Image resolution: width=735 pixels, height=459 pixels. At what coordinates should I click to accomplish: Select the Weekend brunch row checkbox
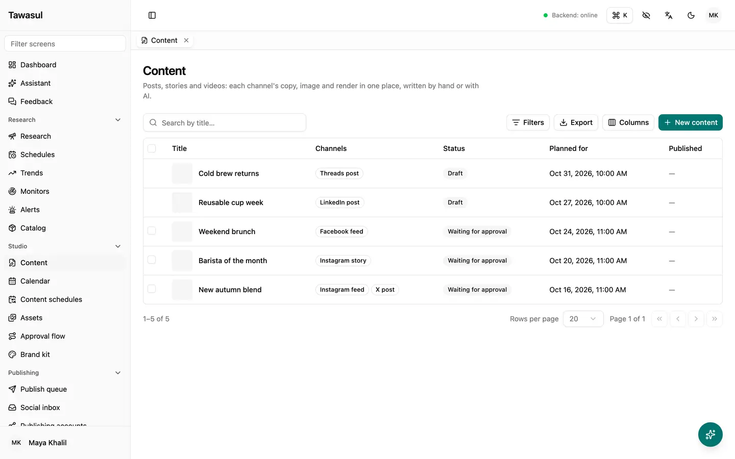coord(152,231)
